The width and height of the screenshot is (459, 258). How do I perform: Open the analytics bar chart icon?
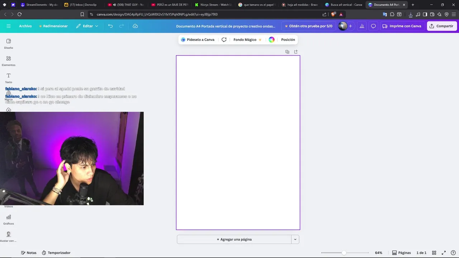pyautogui.click(x=362, y=26)
